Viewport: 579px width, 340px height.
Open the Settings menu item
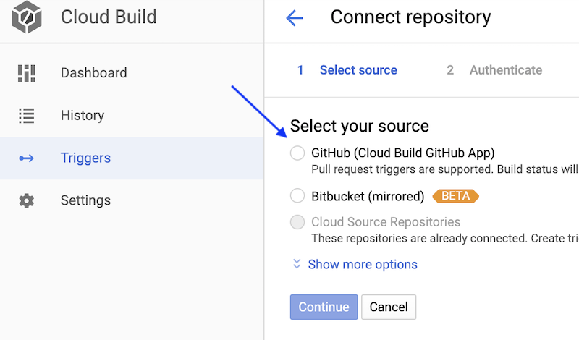(x=85, y=201)
